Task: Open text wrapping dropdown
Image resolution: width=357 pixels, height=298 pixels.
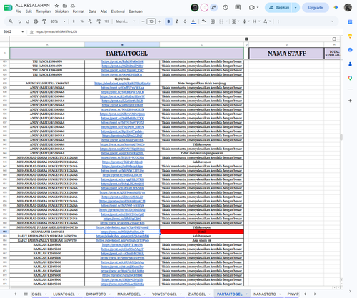Action: pyautogui.click(x=256, y=21)
